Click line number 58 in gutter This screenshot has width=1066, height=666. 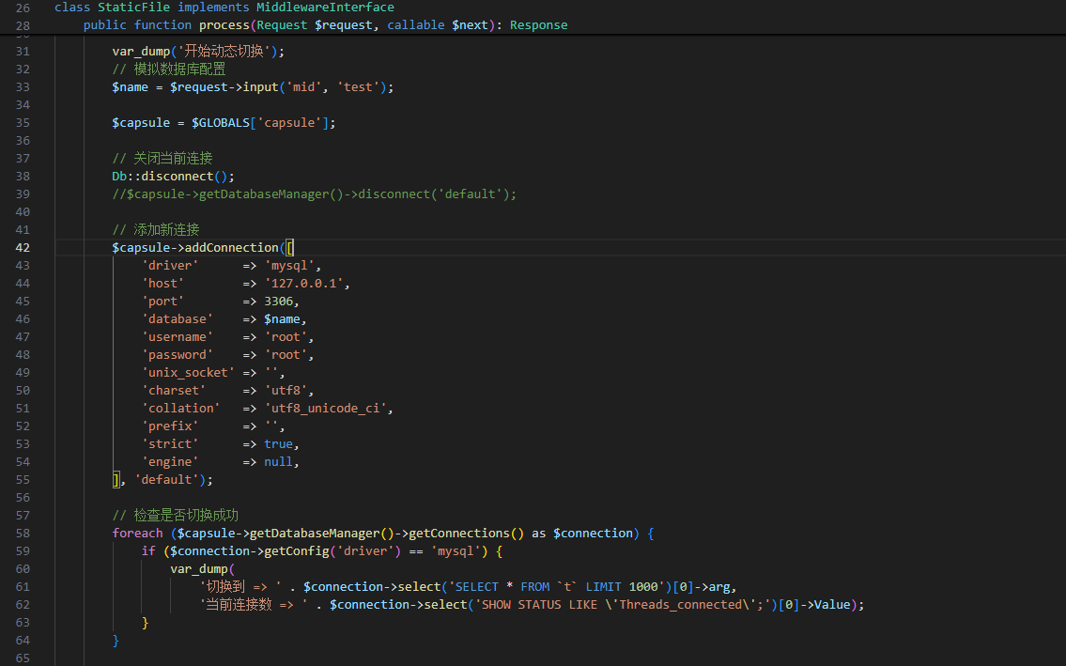click(23, 534)
